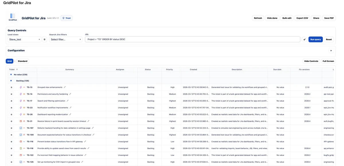Save the grid with Save PDF

(329, 18)
